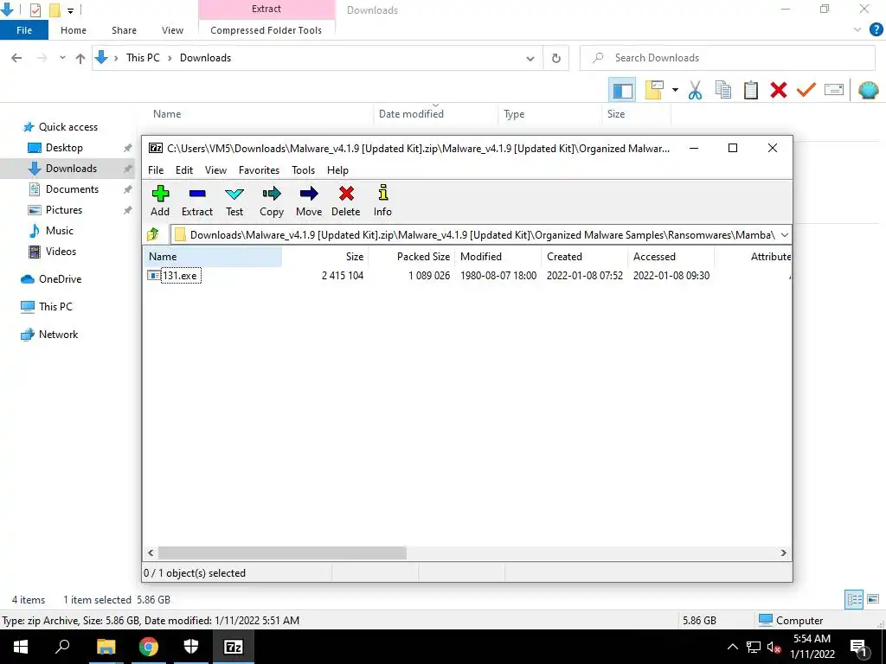Click the Rename icon in Explorer toolbar
This screenshot has width=886, height=664.
click(834, 90)
